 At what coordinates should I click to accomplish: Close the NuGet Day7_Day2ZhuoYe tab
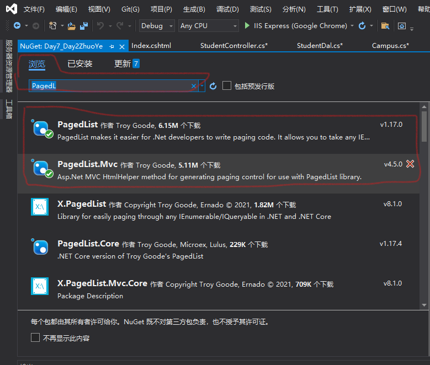122,46
